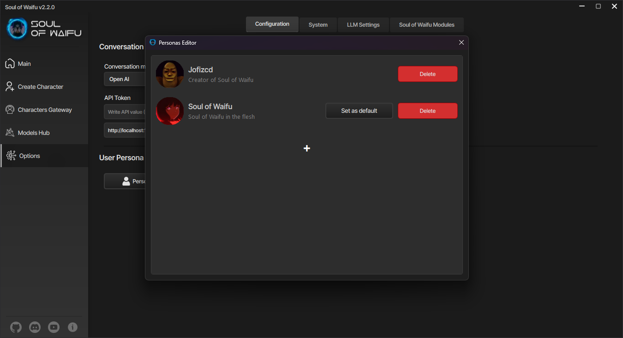Switch to the Configuration tab

click(x=272, y=24)
